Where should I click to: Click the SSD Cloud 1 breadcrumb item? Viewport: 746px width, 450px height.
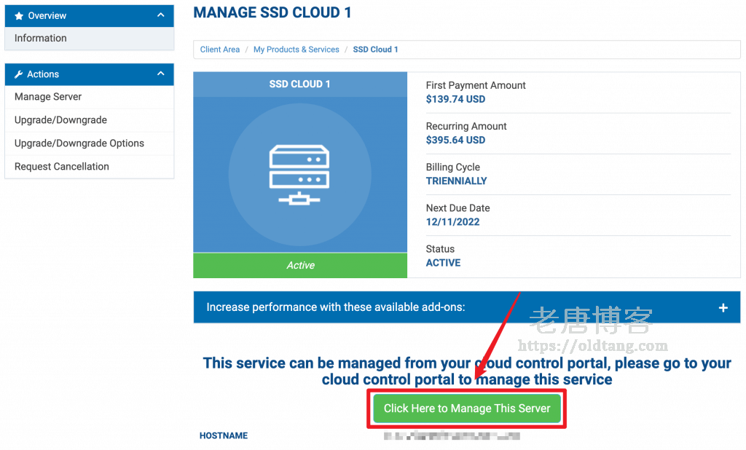click(375, 50)
